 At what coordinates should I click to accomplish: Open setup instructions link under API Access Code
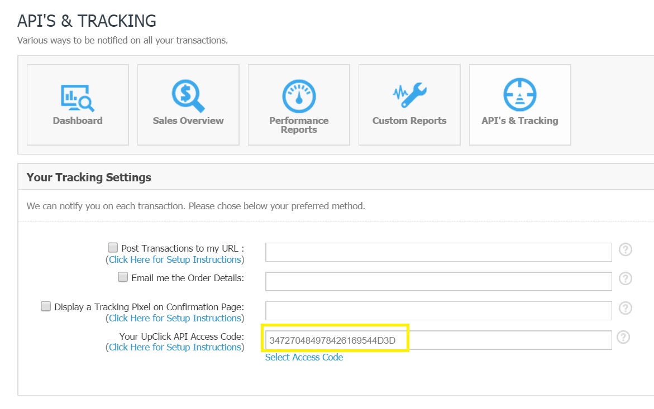175,347
